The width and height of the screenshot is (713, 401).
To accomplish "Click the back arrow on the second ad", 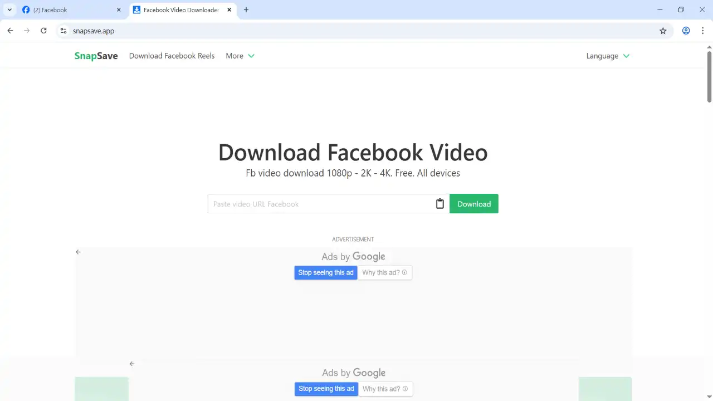I will click(x=132, y=364).
